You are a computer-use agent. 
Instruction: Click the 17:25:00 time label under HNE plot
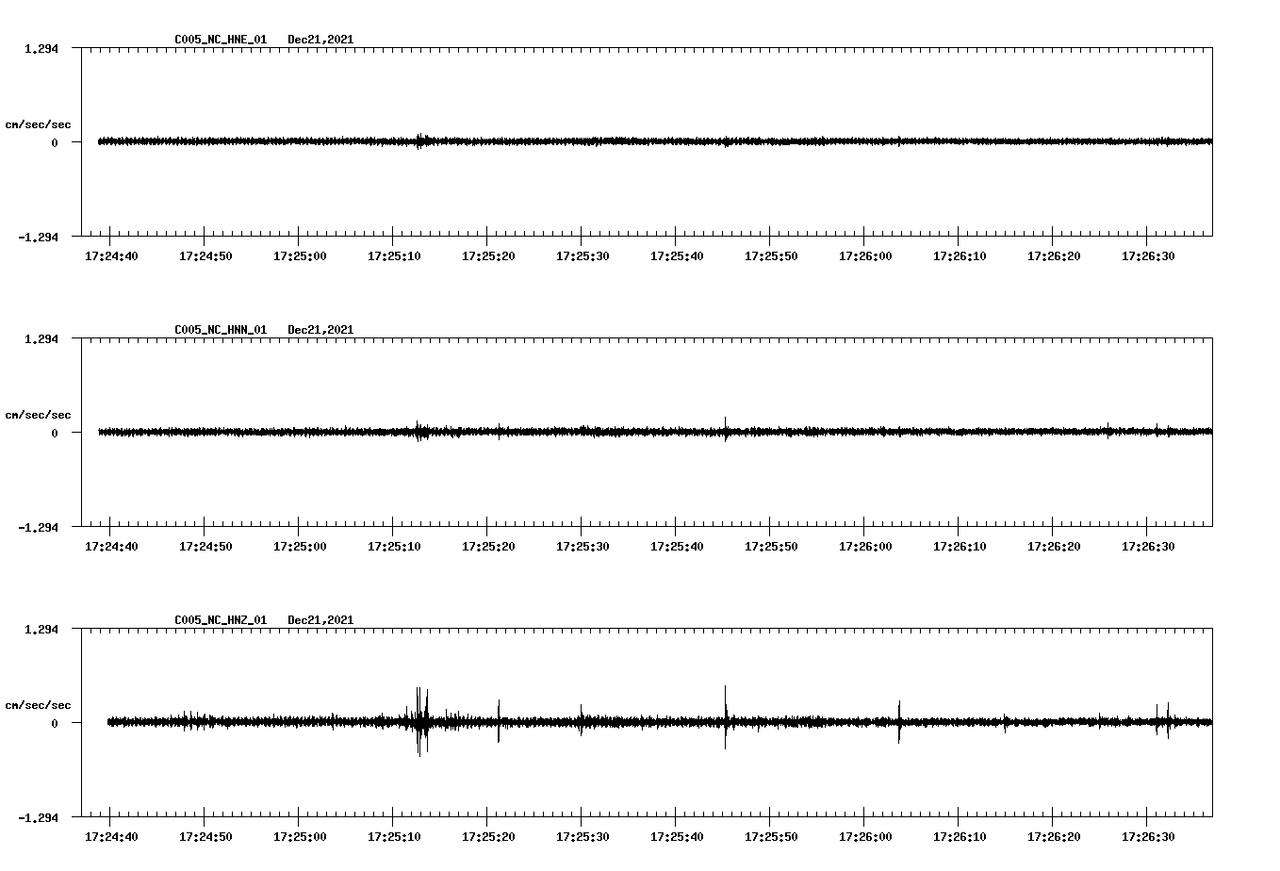click(x=300, y=256)
